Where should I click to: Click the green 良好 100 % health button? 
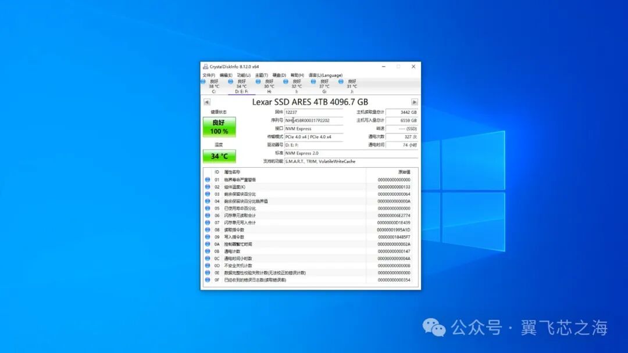tap(219, 127)
